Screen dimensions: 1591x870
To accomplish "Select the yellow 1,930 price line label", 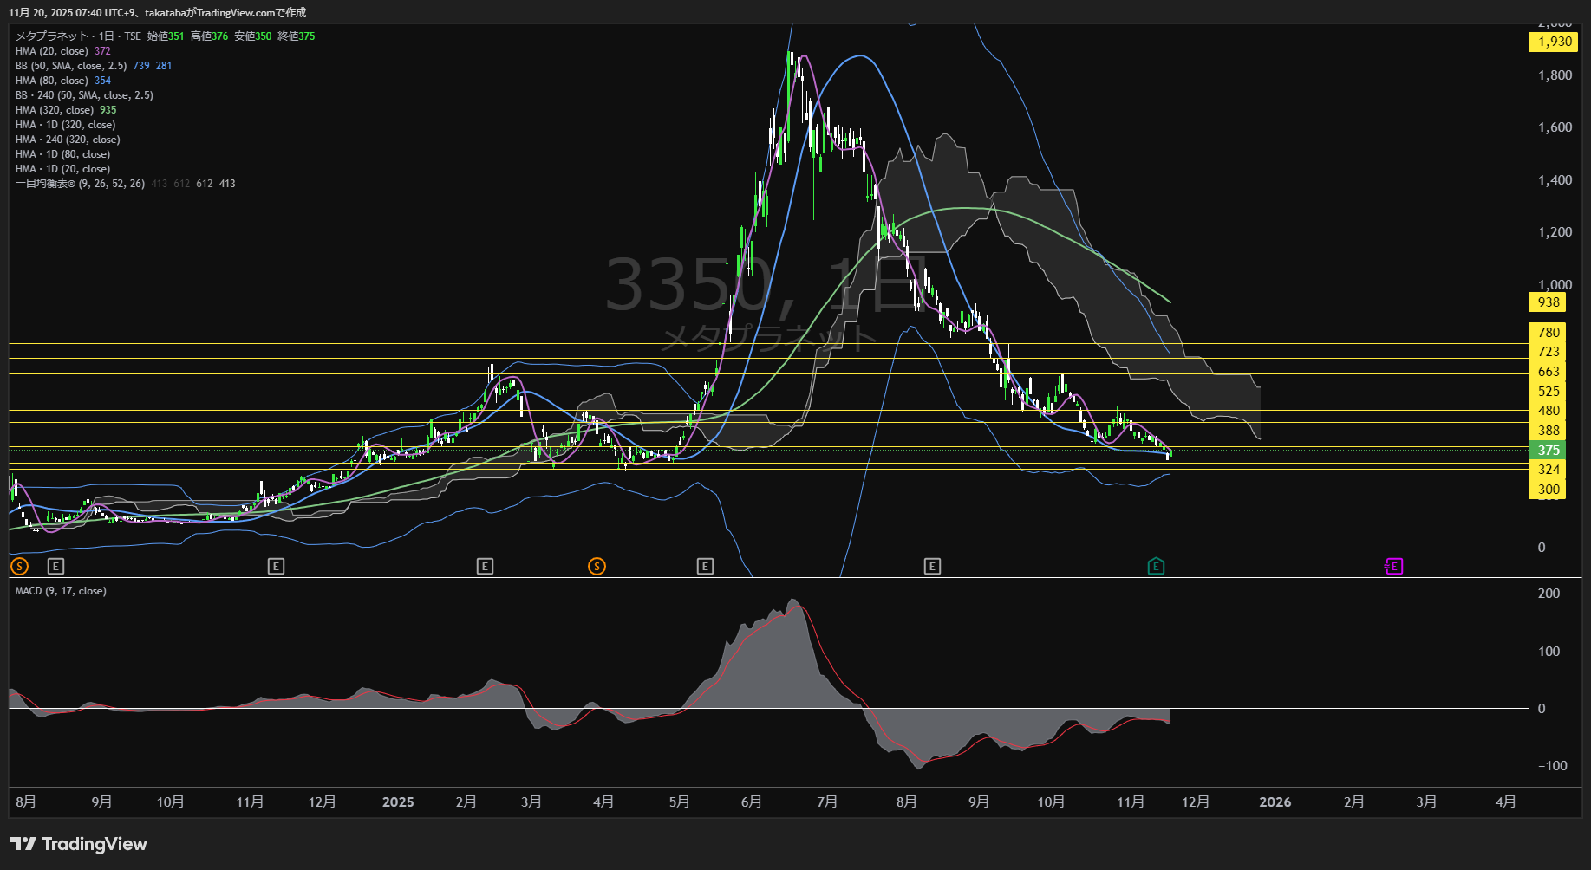I will [1554, 42].
